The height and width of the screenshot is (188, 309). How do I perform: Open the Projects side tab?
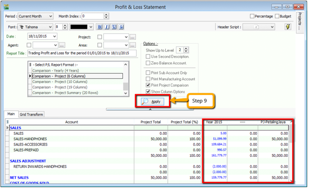(x=300, y=22)
